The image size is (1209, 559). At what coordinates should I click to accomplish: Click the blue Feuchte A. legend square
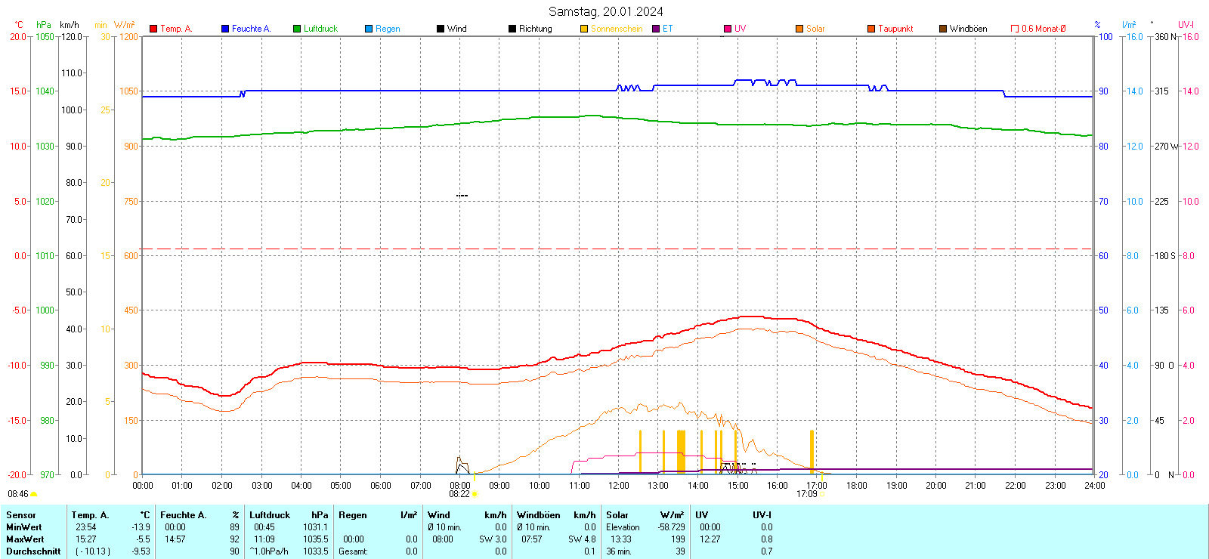225,29
